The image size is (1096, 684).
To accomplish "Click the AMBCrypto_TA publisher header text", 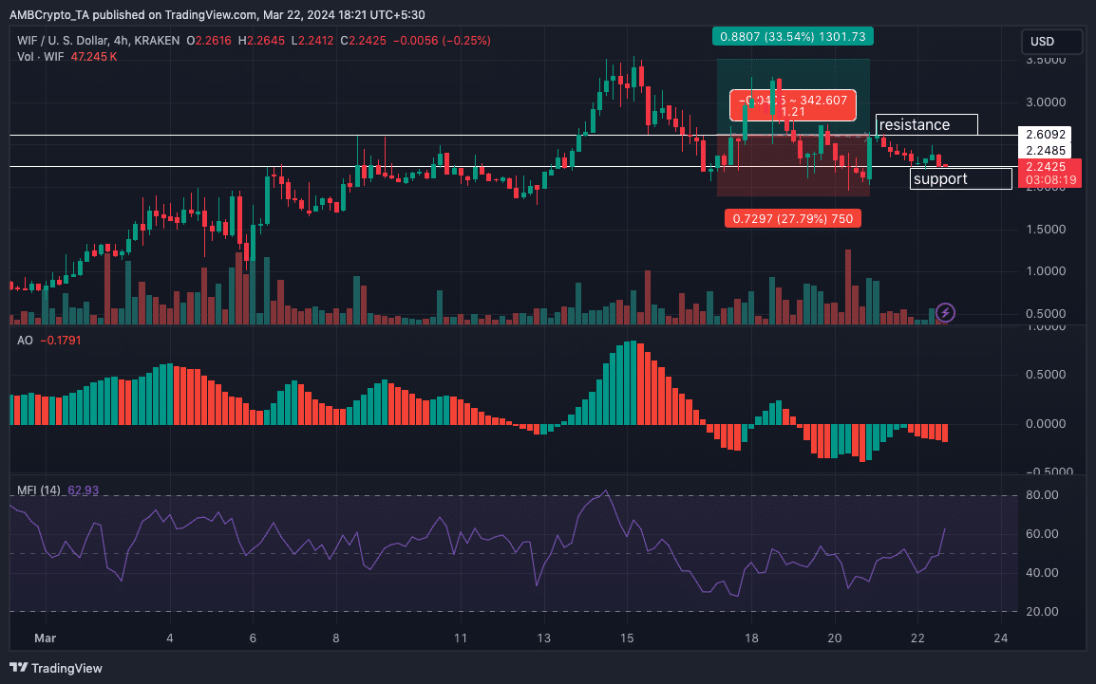I will click(x=217, y=14).
